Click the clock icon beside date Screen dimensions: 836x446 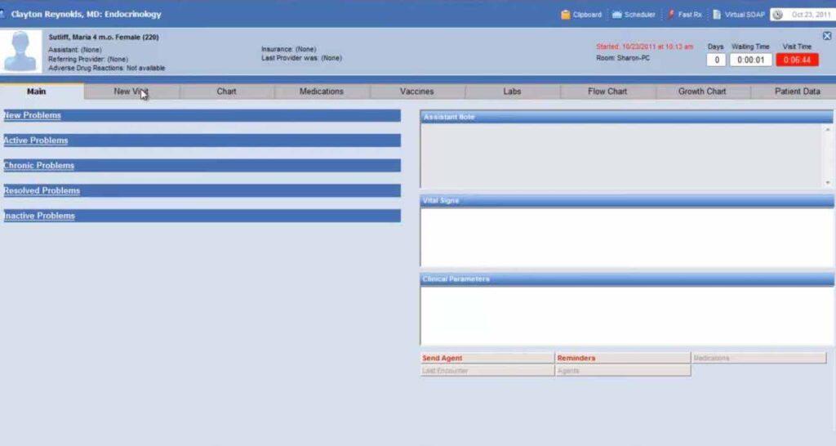(778, 15)
